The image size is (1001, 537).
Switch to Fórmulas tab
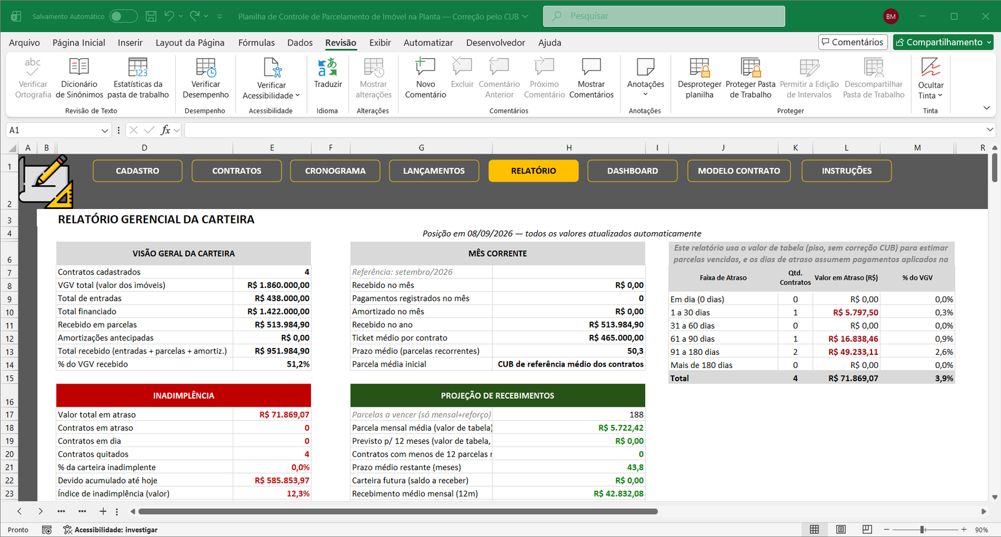point(257,43)
